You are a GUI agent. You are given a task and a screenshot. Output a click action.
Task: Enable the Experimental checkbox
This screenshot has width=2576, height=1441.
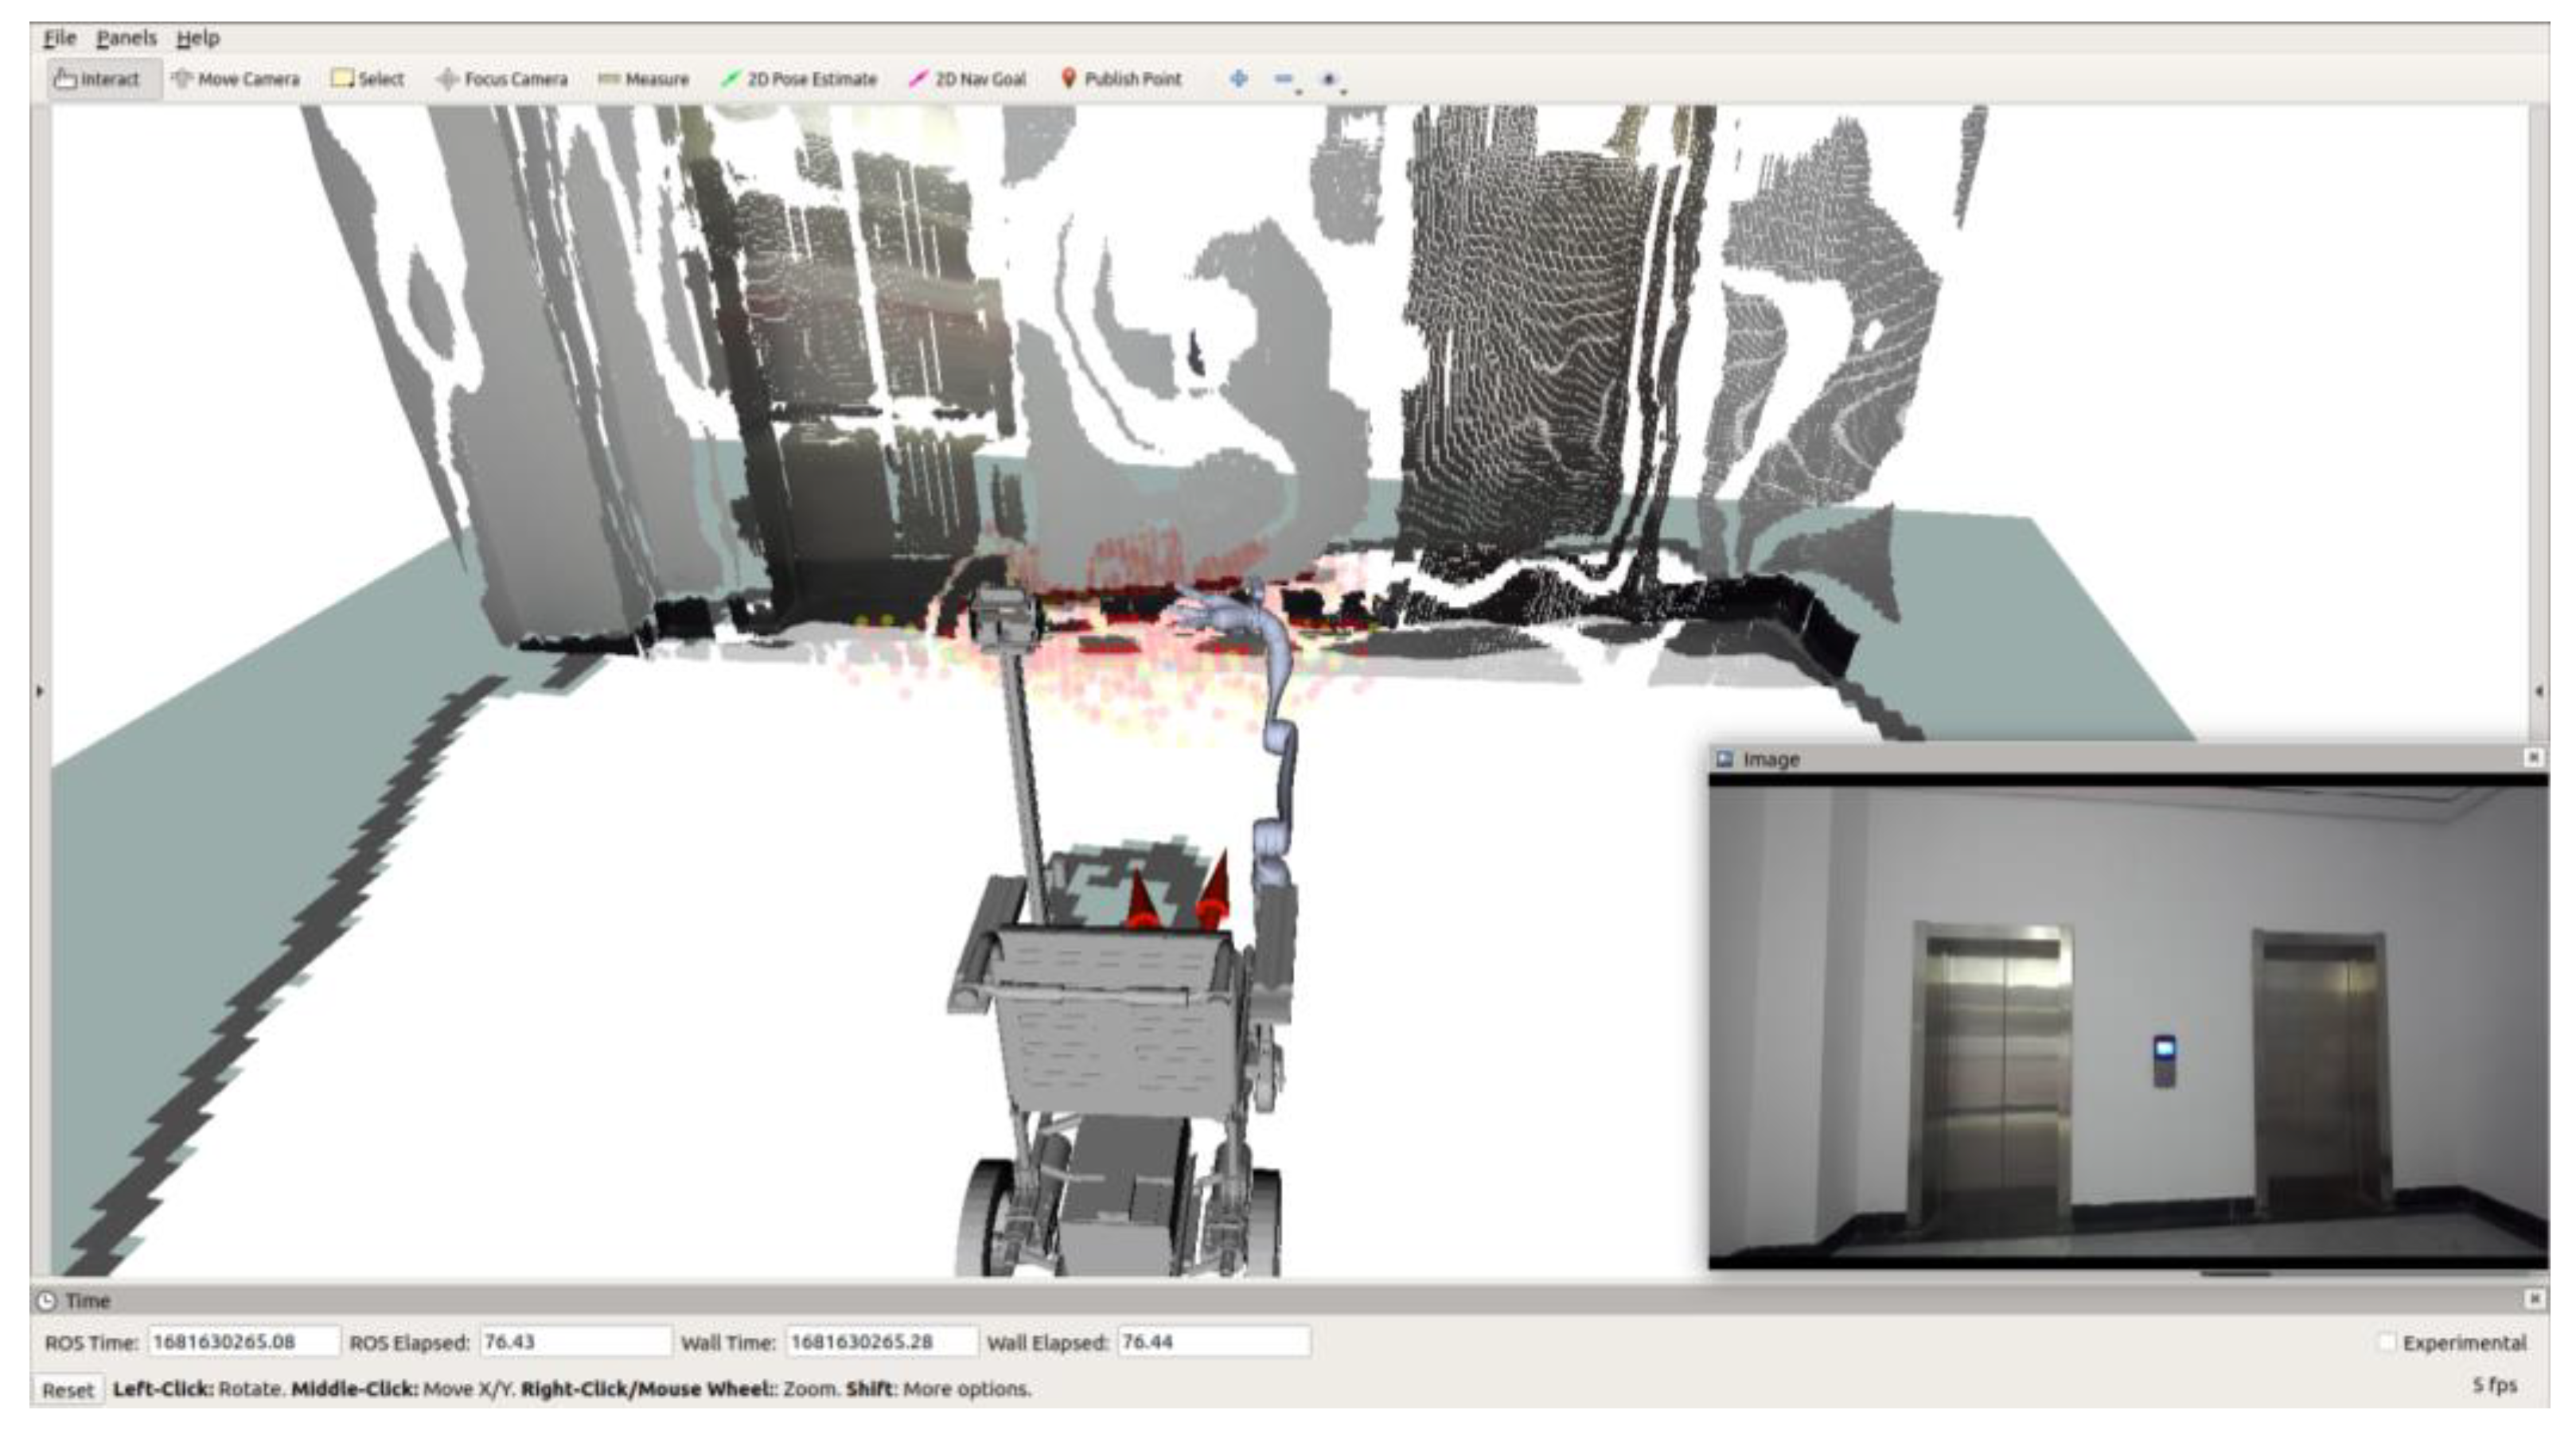pyautogui.click(x=2387, y=1342)
